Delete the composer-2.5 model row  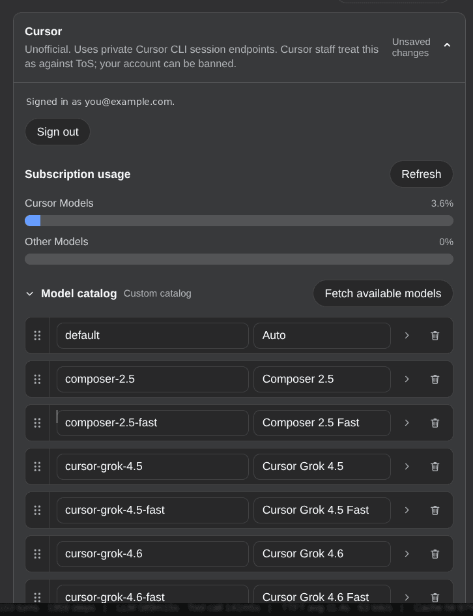pos(435,379)
